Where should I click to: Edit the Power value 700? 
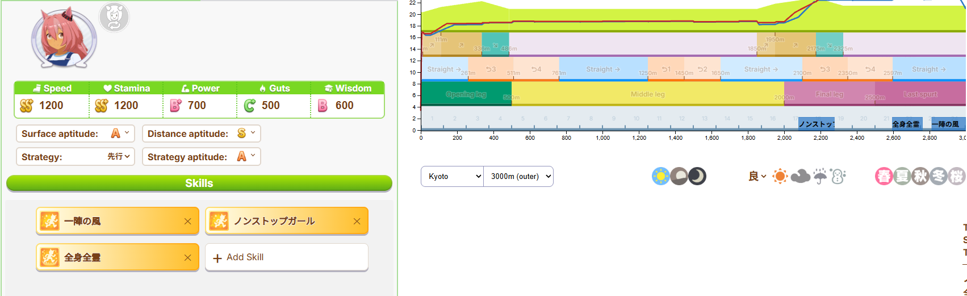197,106
